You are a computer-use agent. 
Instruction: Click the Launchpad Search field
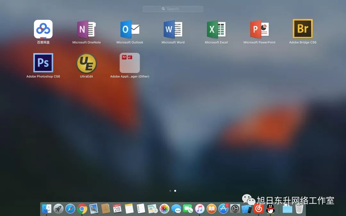[173, 9]
